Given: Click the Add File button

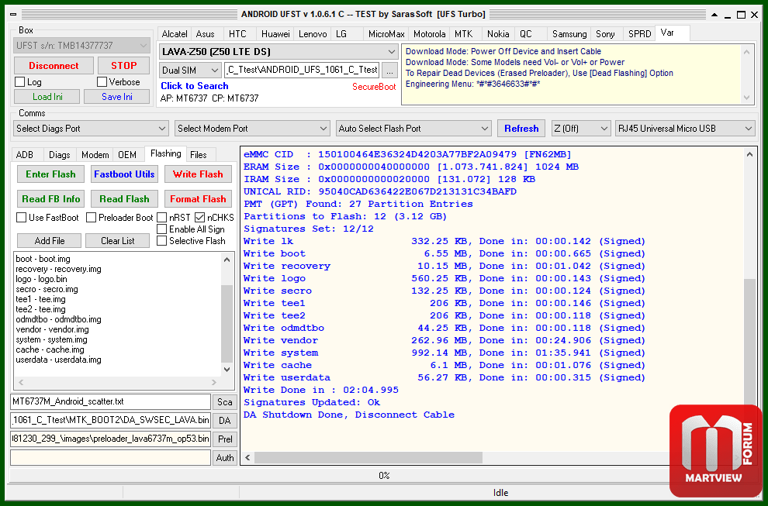Looking at the screenshot, I should coord(49,241).
